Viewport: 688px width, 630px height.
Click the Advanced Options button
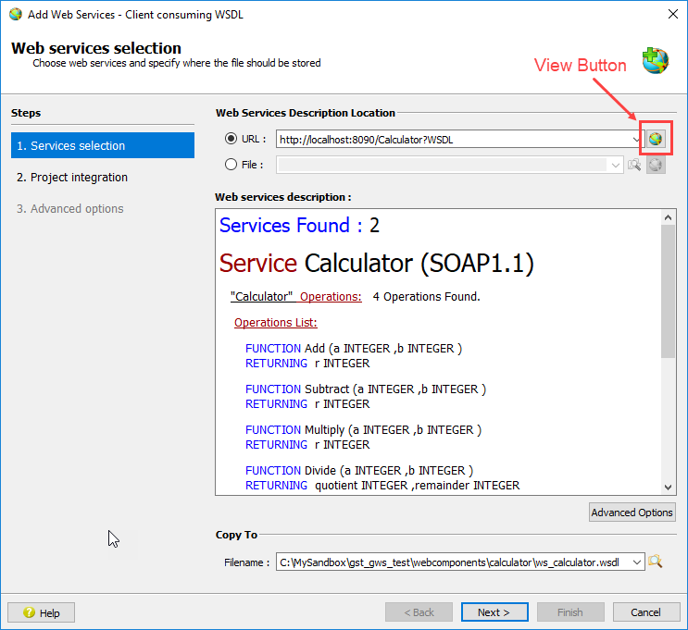click(632, 513)
